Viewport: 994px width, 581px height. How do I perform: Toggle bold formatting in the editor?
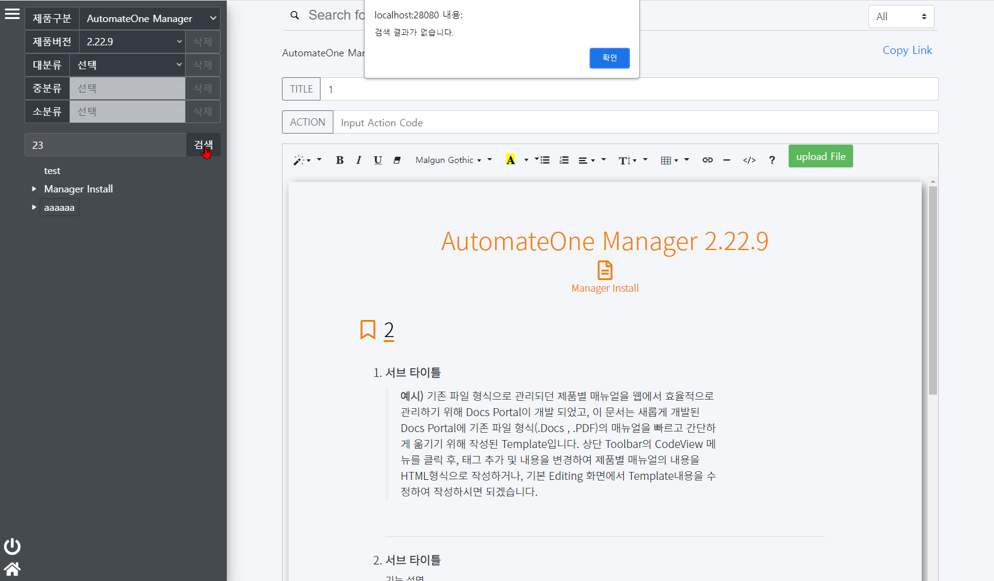[340, 160]
